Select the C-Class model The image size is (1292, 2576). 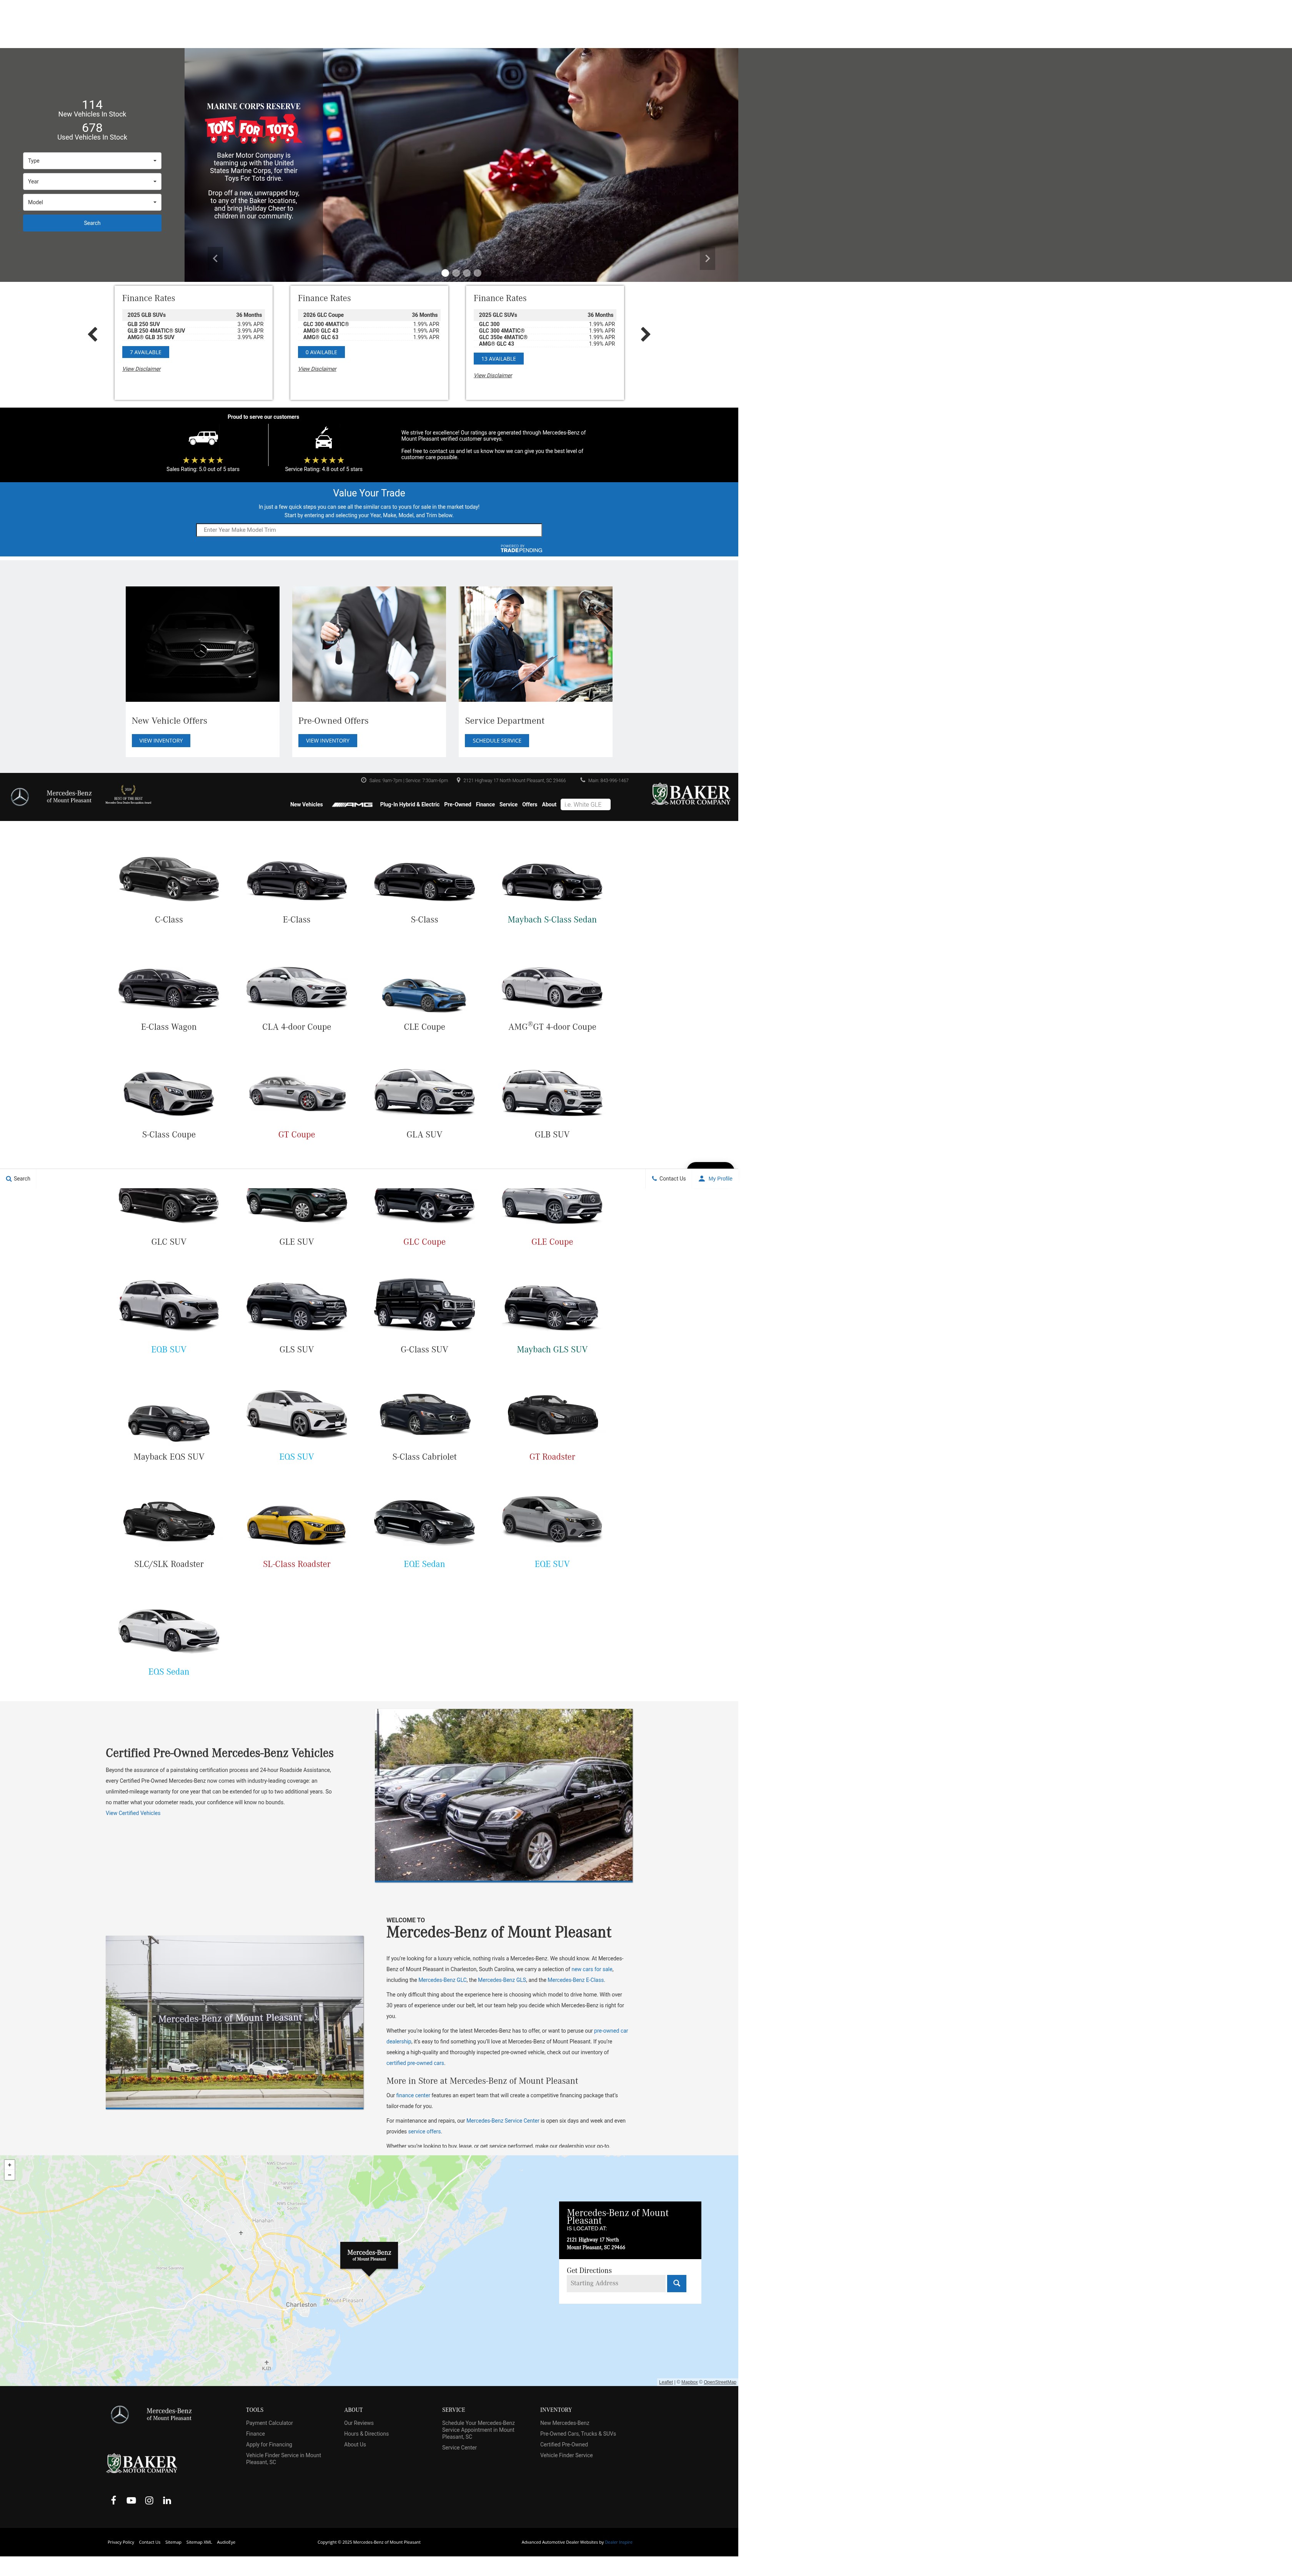tap(169, 889)
